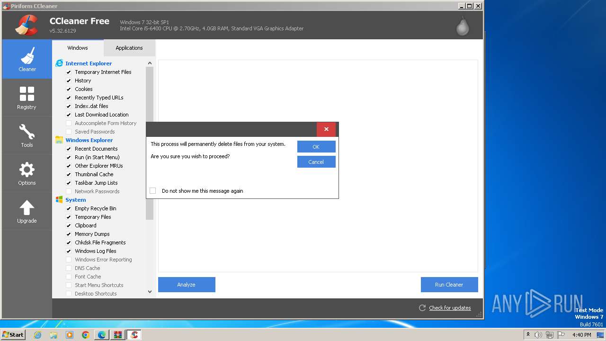Toggle Clipboard cleaning checkbox

click(69, 225)
